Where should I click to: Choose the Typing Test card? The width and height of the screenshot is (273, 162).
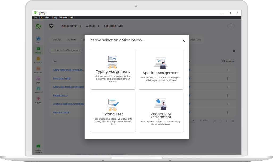(113, 112)
